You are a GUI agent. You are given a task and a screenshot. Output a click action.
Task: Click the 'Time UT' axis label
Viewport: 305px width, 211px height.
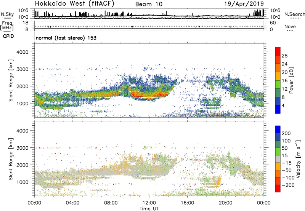[x=149, y=209]
